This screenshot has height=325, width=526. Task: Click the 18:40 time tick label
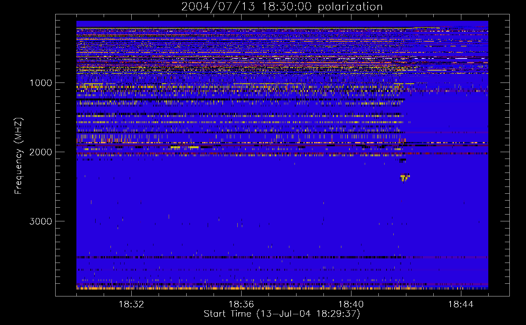point(351,304)
